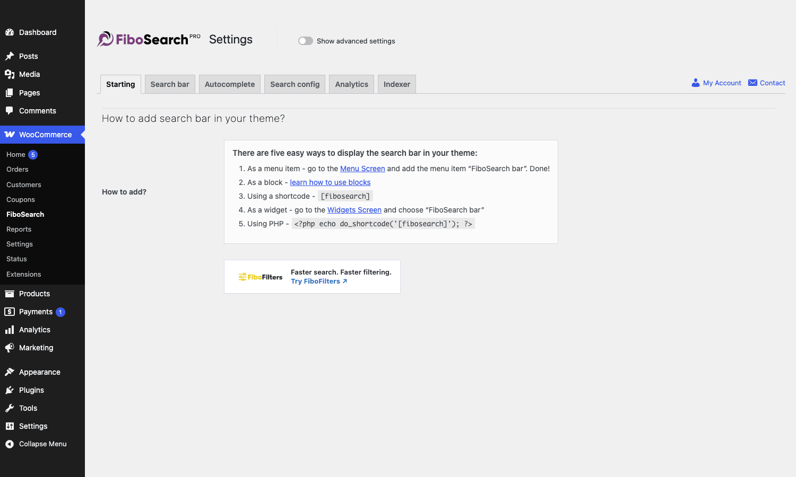Select WooCommerce menu item
Screen dimensions: 796x477
pyautogui.click(x=42, y=135)
